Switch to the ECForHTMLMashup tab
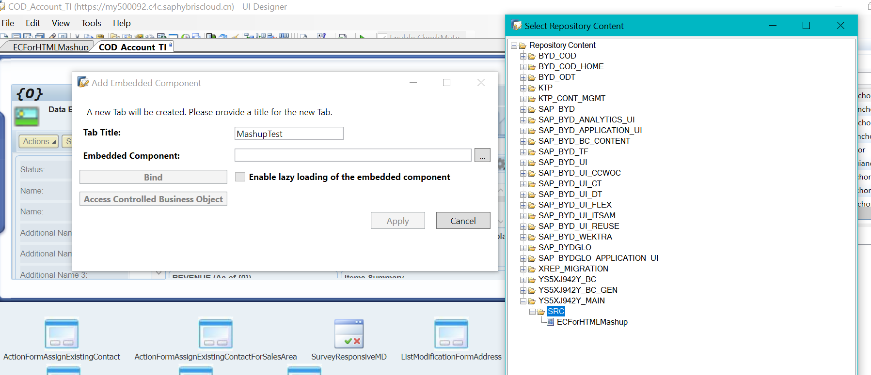 point(50,47)
